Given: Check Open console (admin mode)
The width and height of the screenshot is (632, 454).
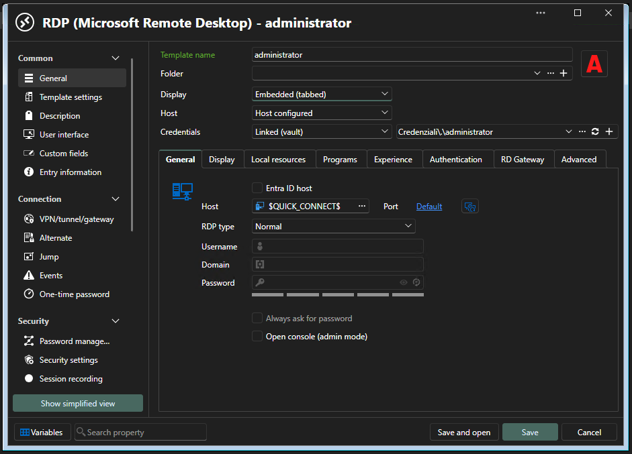Looking at the screenshot, I should (257, 336).
